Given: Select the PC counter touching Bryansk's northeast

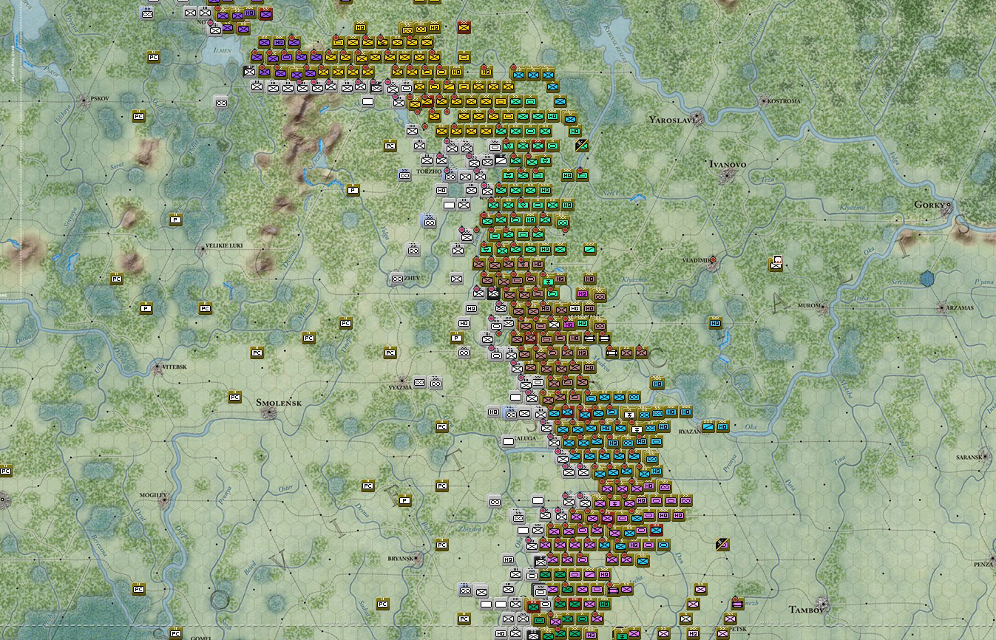Looking at the screenshot, I should tap(441, 545).
